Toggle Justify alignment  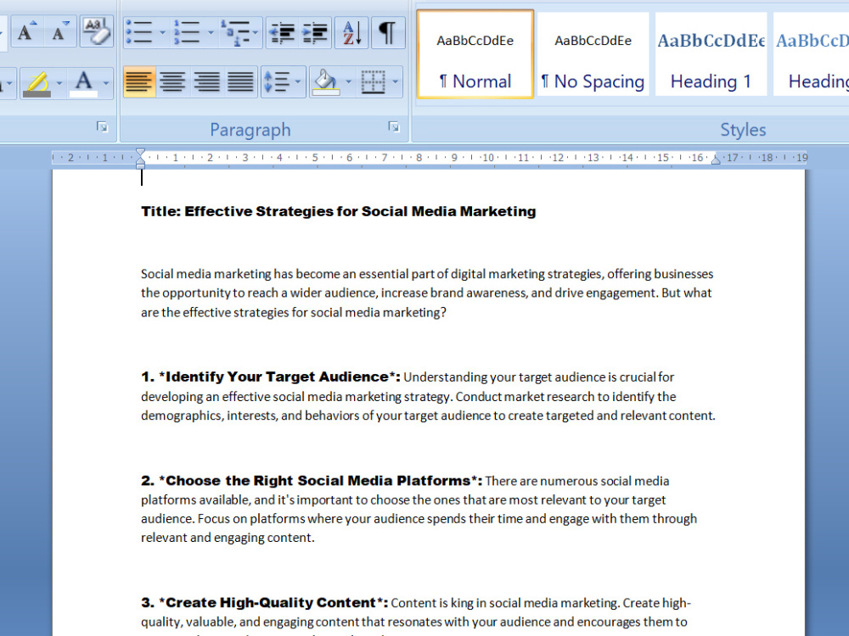pyautogui.click(x=240, y=82)
